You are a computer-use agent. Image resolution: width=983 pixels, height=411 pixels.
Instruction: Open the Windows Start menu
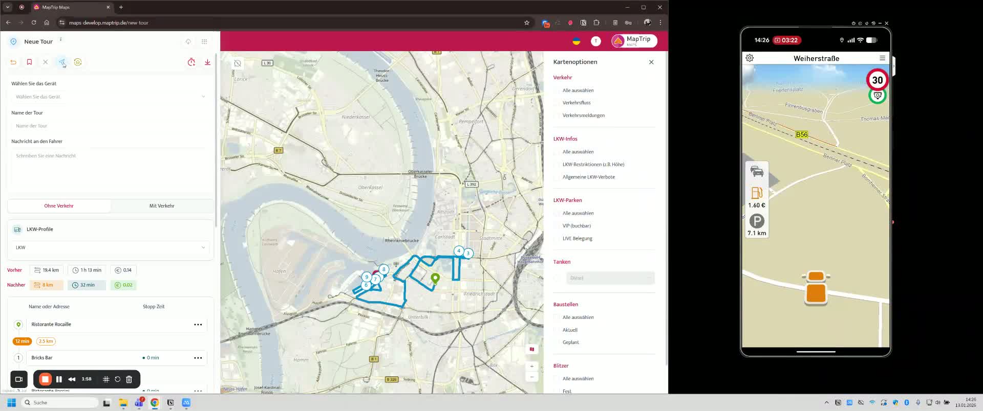click(x=12, y=403)
